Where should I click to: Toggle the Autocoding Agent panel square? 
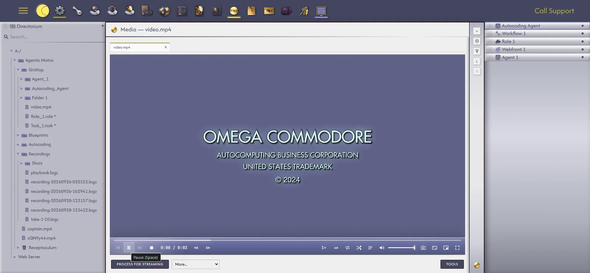tap(583, 26)
